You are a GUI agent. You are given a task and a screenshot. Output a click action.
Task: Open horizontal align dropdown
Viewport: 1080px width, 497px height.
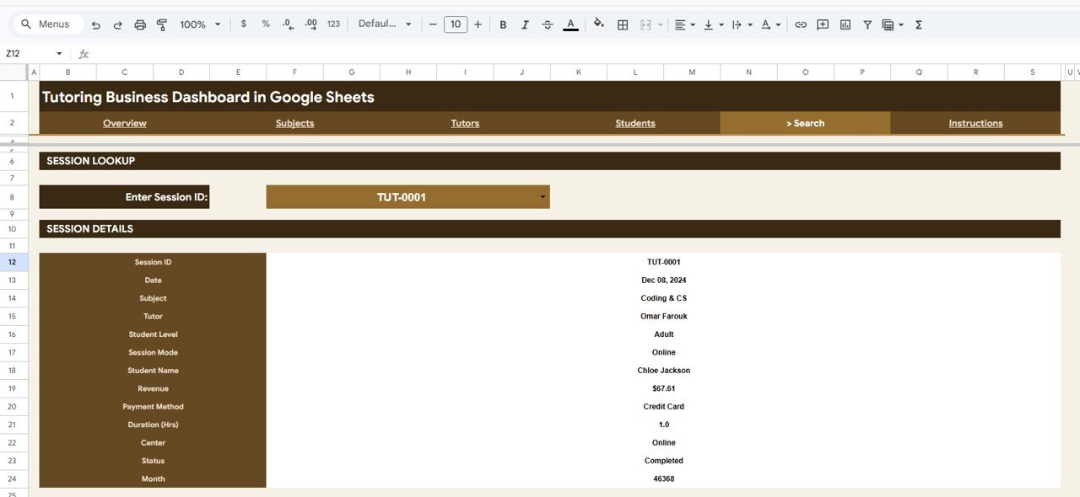pyautogui.click(x=684, y=24)
